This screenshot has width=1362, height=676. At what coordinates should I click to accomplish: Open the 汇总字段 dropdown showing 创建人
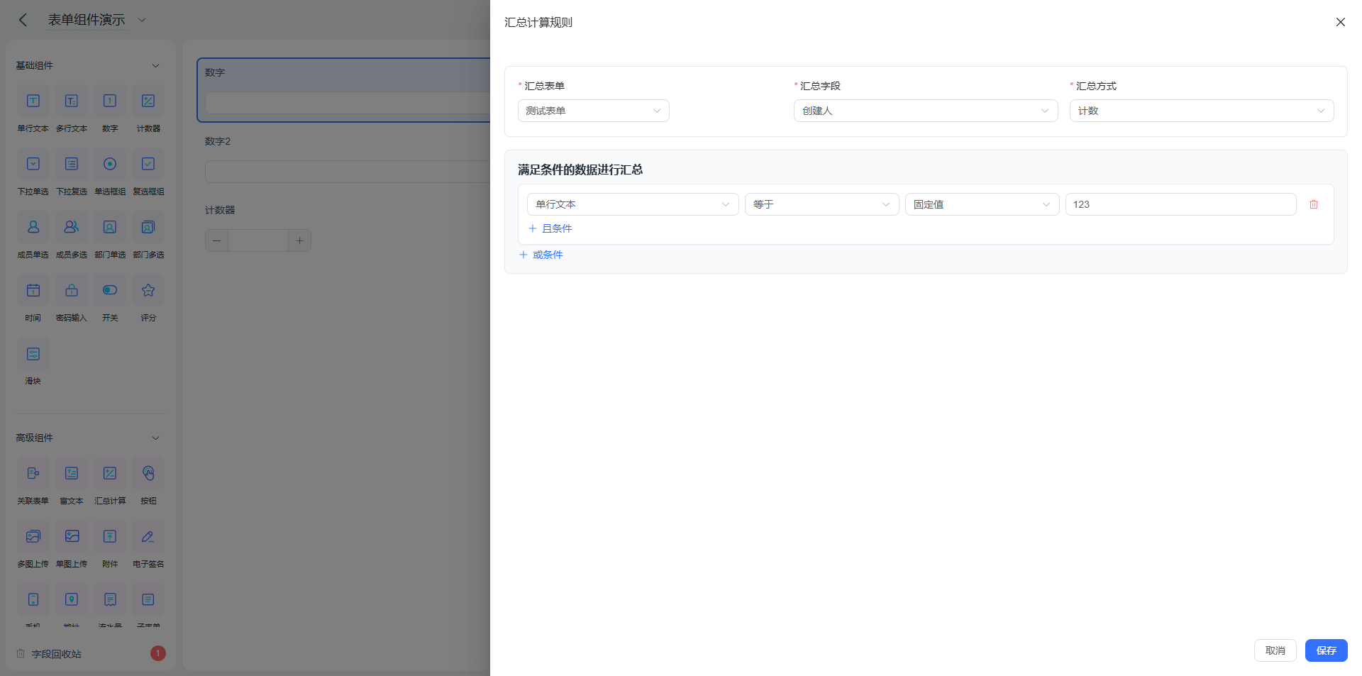coord(926,111)
